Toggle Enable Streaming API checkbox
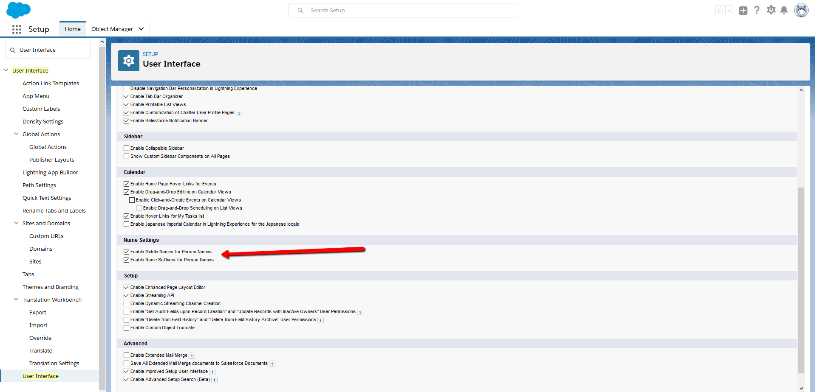Viewport: 815px width, 392px height. [x=126, y=296]
